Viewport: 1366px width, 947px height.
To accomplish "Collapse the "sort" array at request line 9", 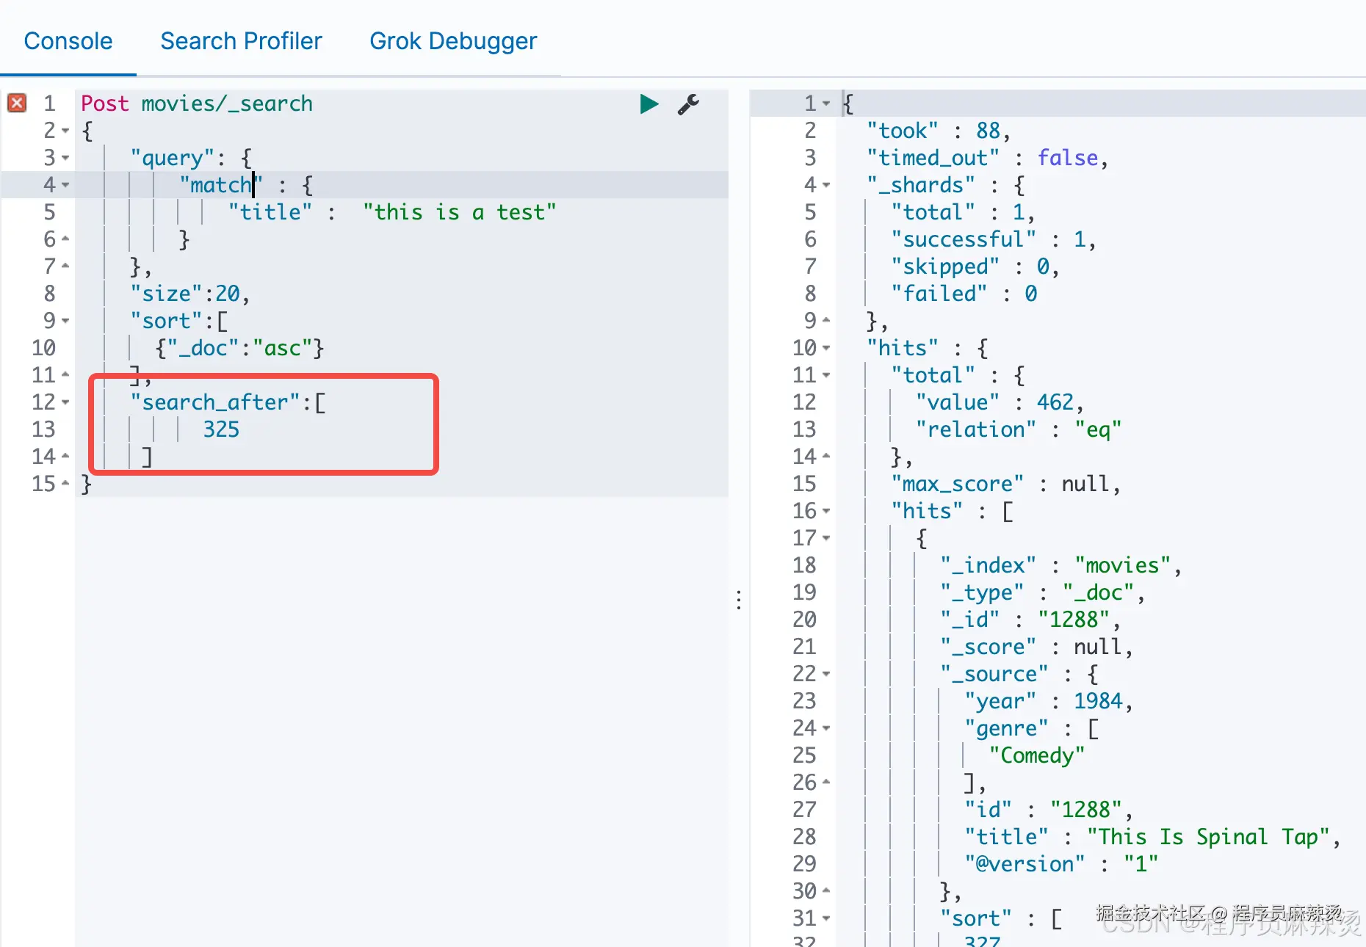I will pos(65,321).
